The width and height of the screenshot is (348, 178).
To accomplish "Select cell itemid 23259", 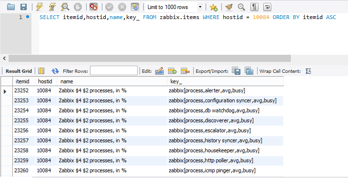I will coord(24,160).
